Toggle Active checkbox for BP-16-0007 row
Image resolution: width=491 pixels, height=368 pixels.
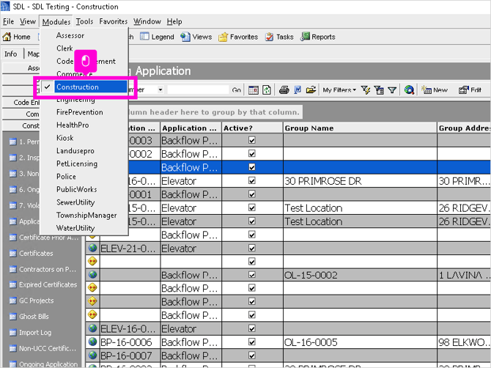click(x=252, y=355)
